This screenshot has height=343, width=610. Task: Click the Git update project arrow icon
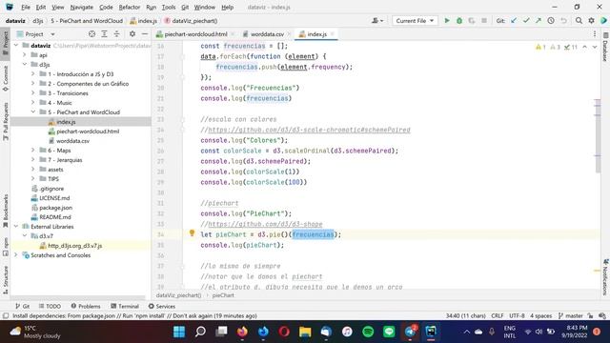point(514,21)
